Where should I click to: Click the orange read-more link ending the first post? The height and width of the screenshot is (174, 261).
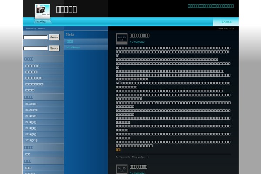118,150
